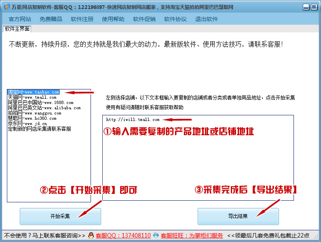Select 天猫网-www.tmall.com in the store list

point(32,98)
